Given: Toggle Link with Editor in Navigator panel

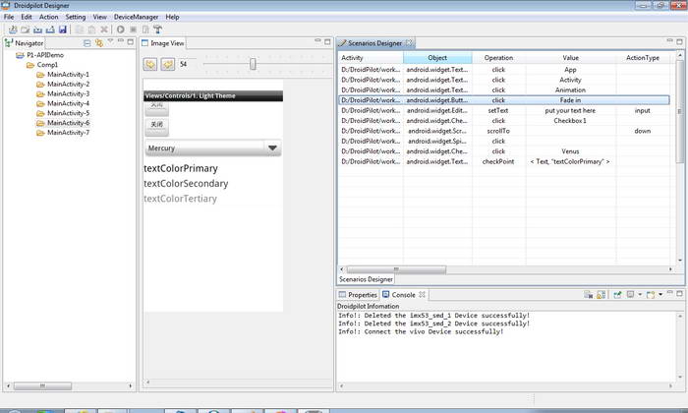Looking at the screenshot, I should click(99, 43).
